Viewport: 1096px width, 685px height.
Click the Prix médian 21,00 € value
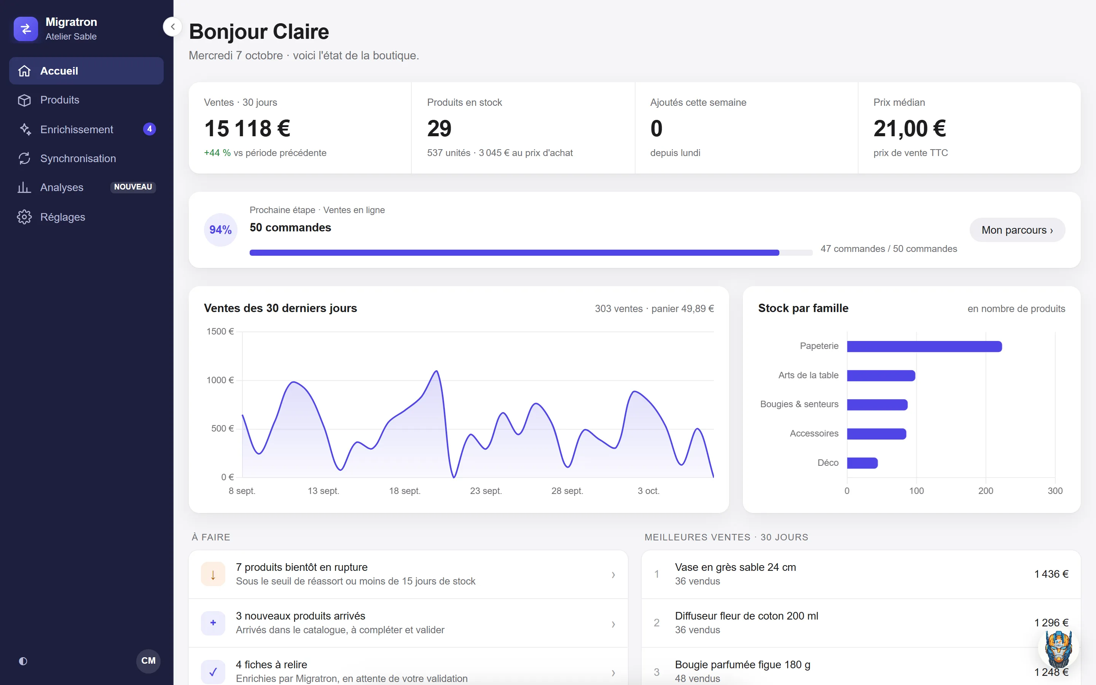(910, 129)
